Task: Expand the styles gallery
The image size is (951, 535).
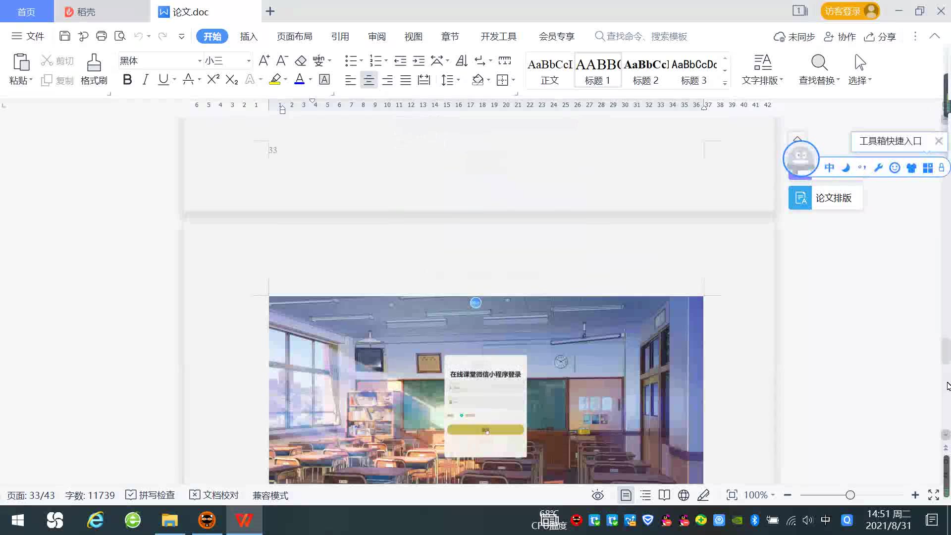Action: tap(725, 83)
